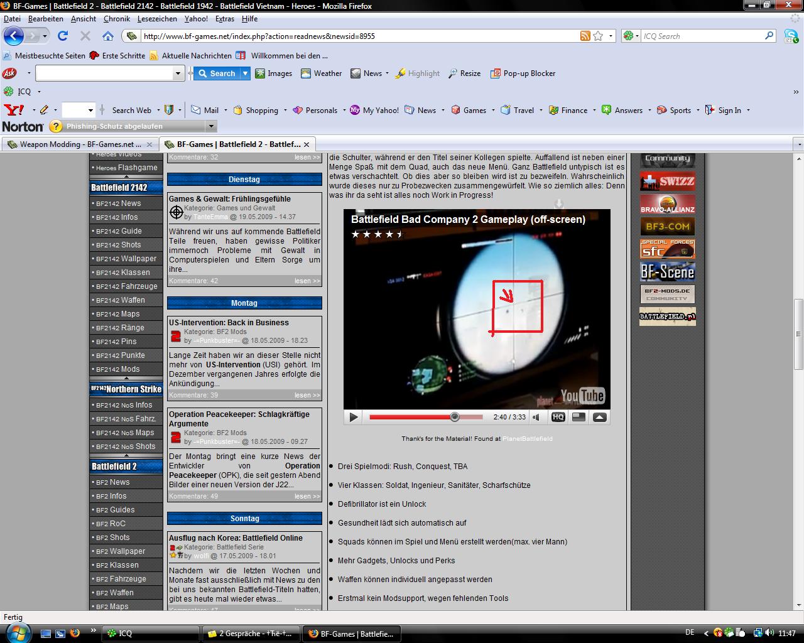Screen dimensions: 804x643
Task: Open the browser Home page icon
Action: (x=108, y=36)
